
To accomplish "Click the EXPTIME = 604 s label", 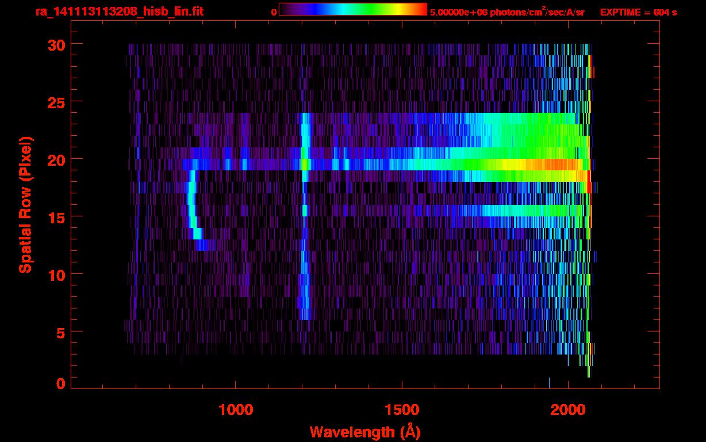I will [638, 12].
